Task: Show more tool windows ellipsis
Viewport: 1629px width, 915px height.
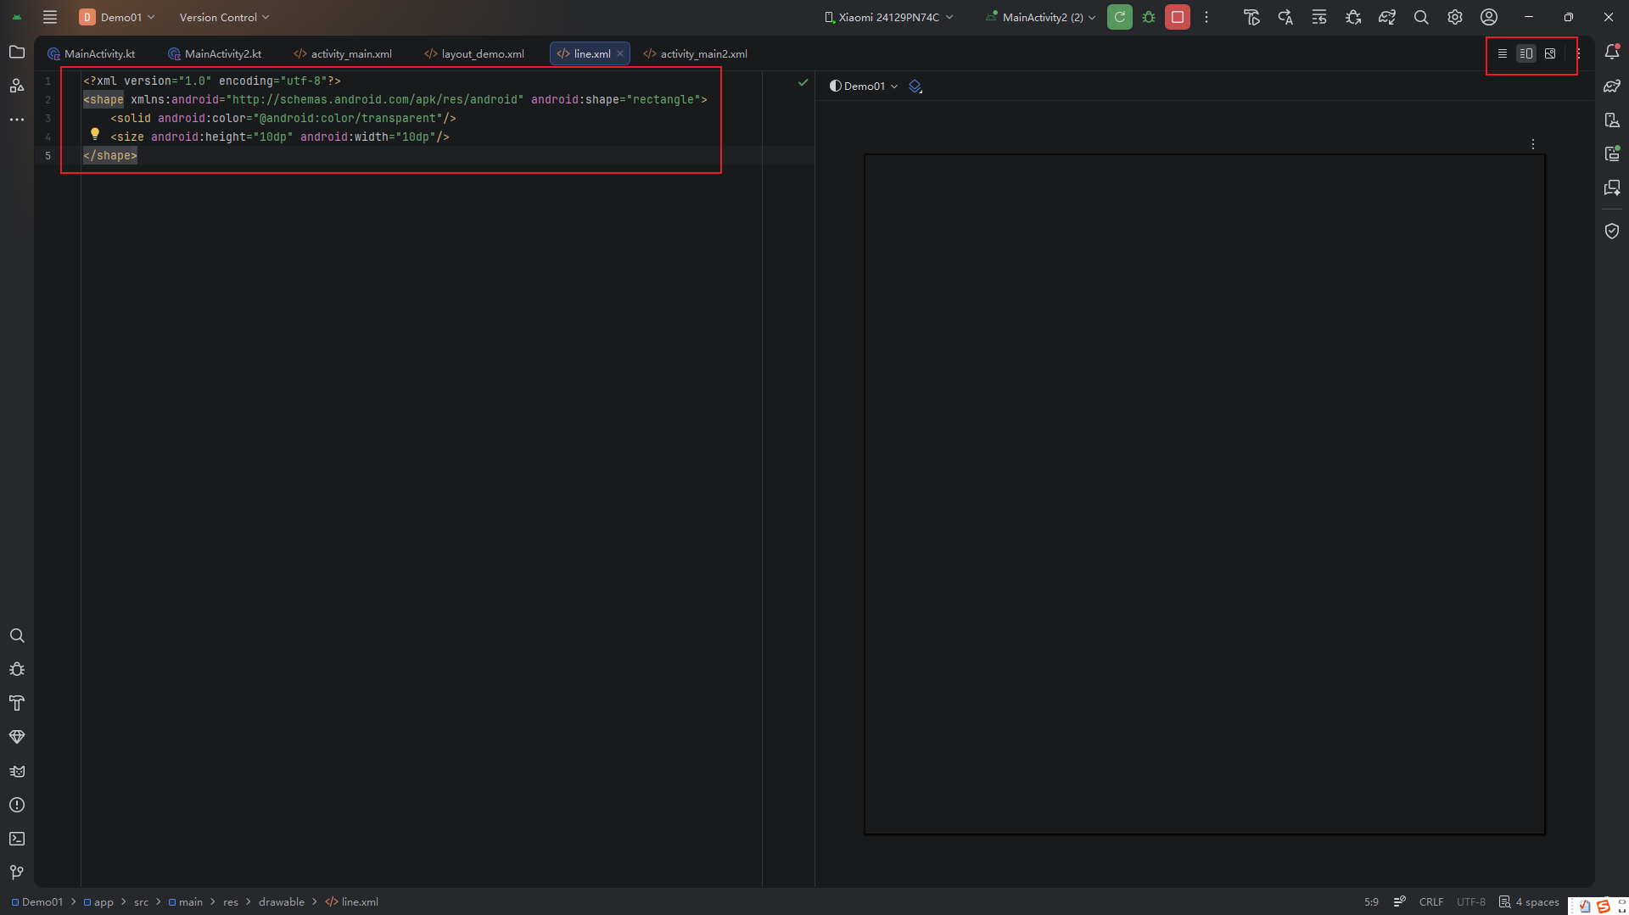Action: pos(17,120)
